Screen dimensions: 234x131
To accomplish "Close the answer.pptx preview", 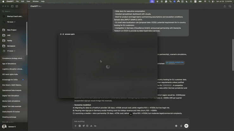I will [61, 34].
